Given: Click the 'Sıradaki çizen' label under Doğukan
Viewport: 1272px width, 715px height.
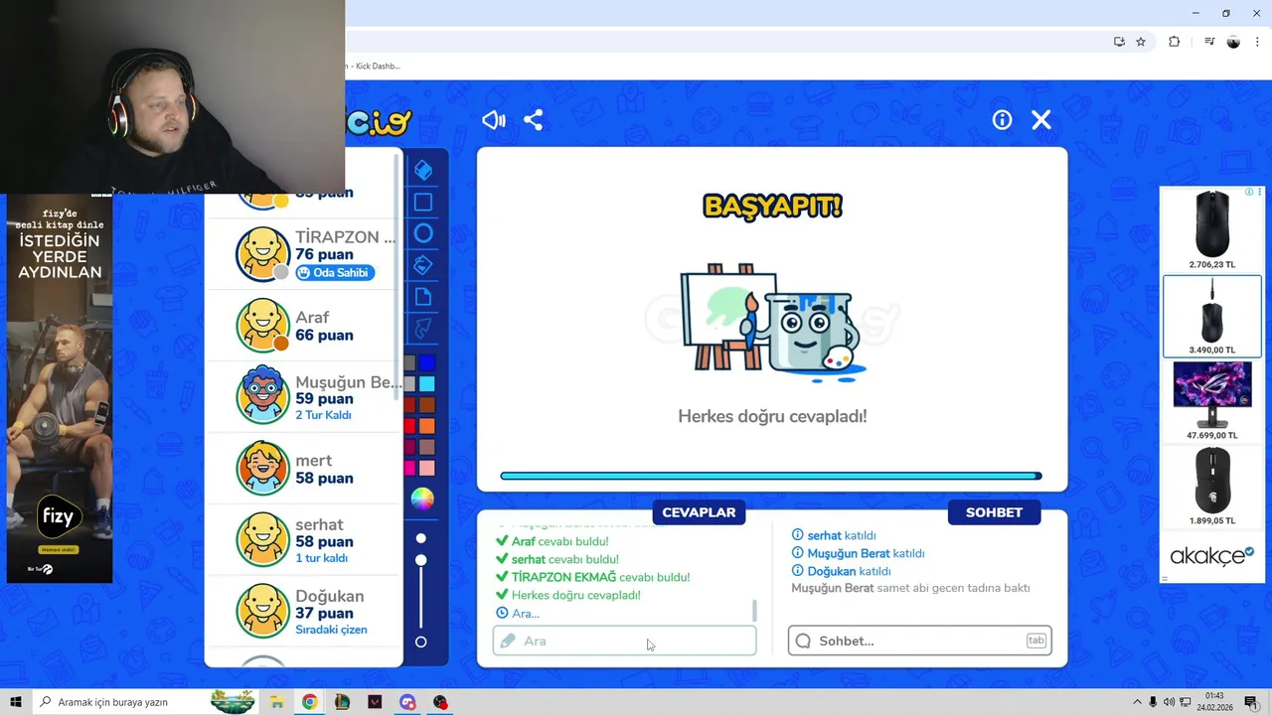Looking at the screenshot, I should pos(331,630).
